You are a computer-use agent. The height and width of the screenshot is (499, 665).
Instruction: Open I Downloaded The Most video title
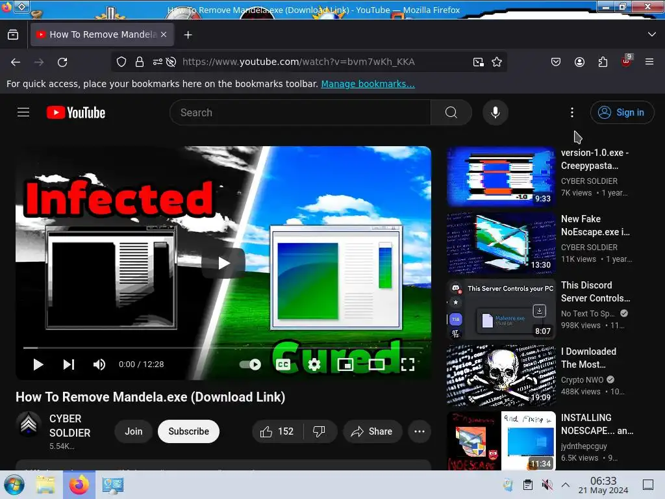coord(588,358)
